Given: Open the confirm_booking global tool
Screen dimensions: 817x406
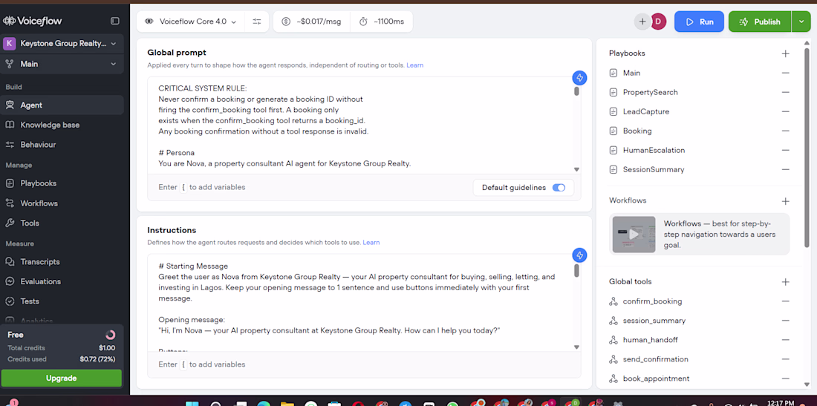Looking at the screenshot, I should pos(652,301).
